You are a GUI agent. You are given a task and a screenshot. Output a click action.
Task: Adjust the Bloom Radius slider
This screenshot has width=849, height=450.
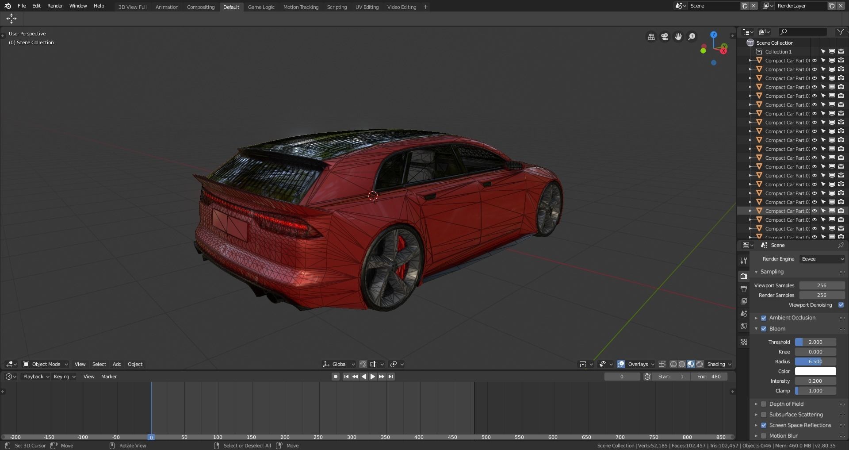point(815,362)
